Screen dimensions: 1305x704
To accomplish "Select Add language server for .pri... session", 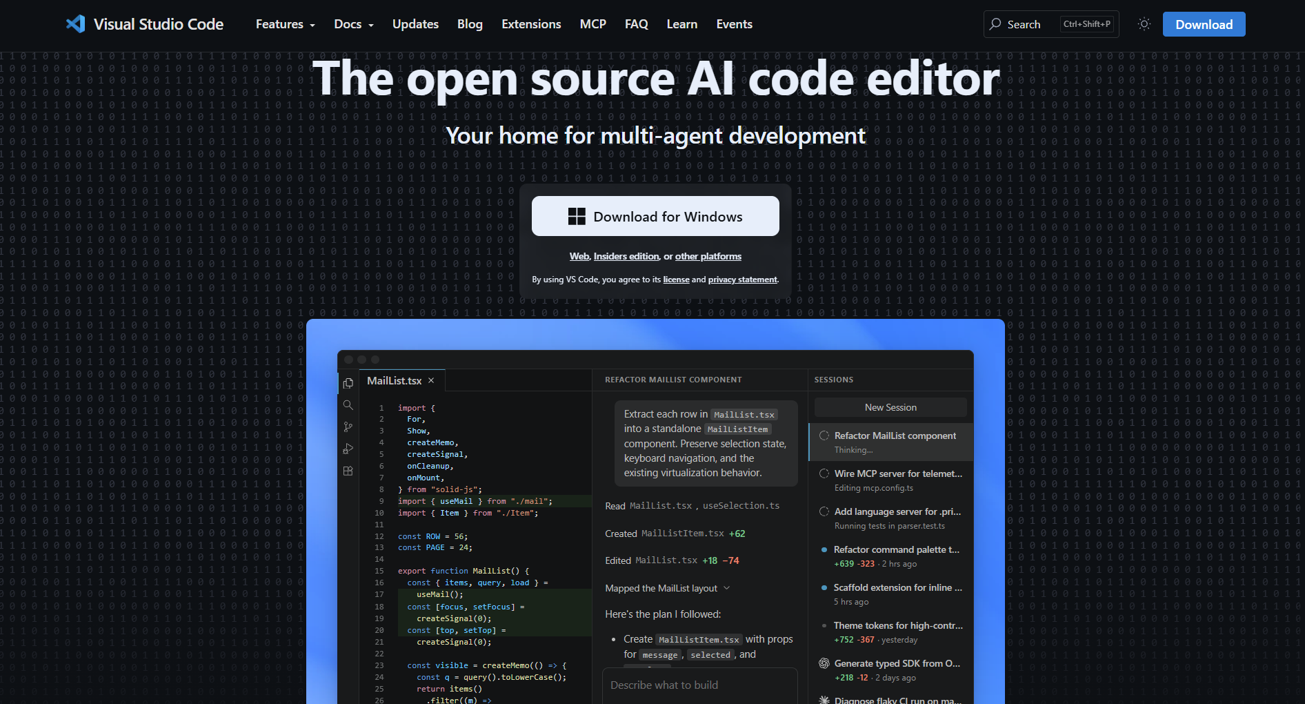I will point(890,518).
